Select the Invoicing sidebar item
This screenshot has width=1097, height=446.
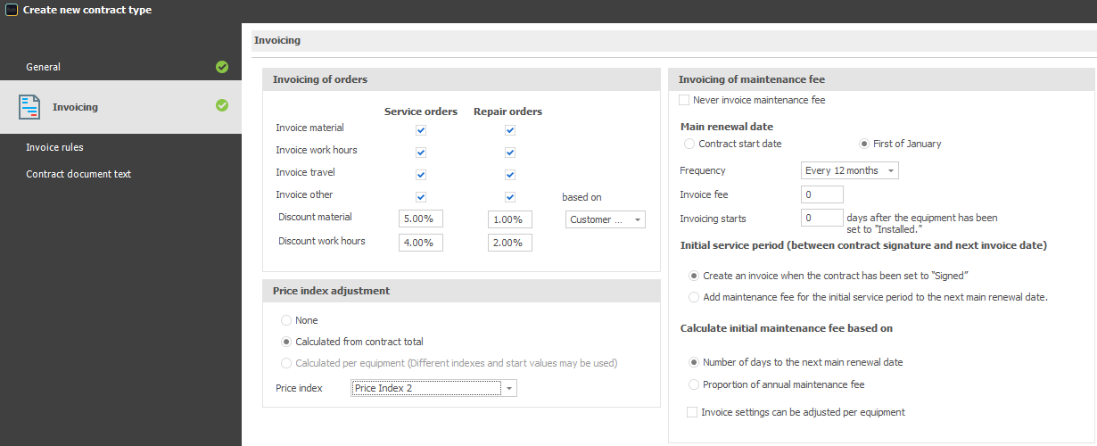click(120, 107)
